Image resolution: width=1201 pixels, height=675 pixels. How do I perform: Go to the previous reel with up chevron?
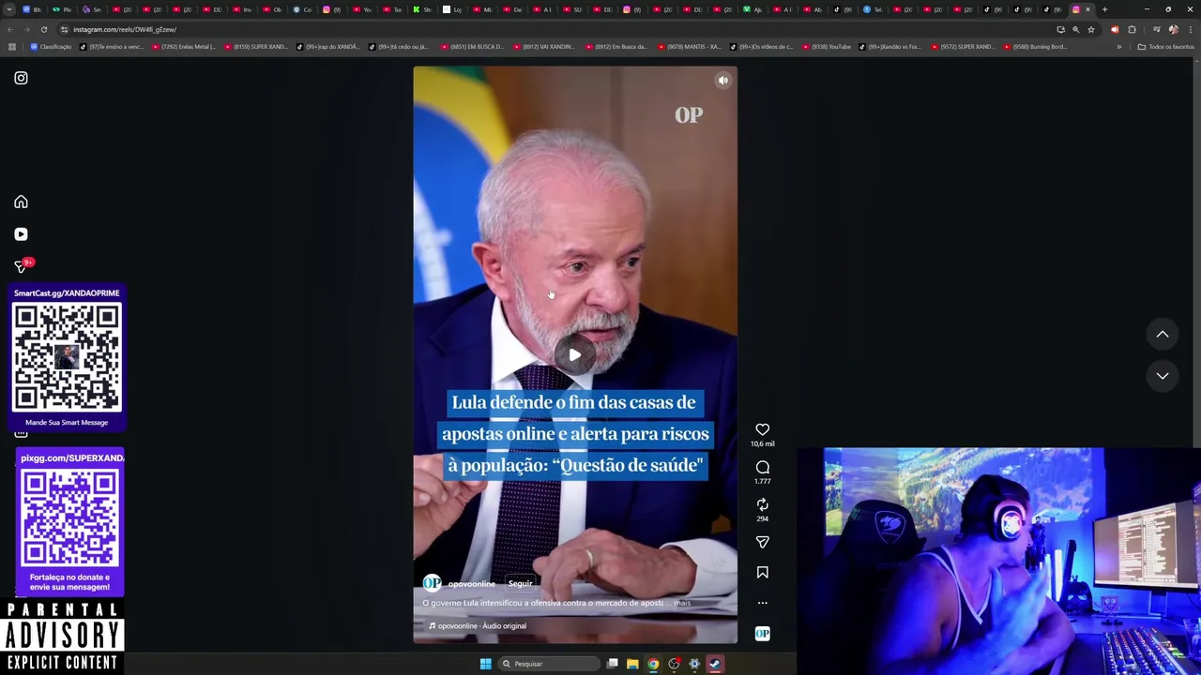click(x=1163, y=334)
